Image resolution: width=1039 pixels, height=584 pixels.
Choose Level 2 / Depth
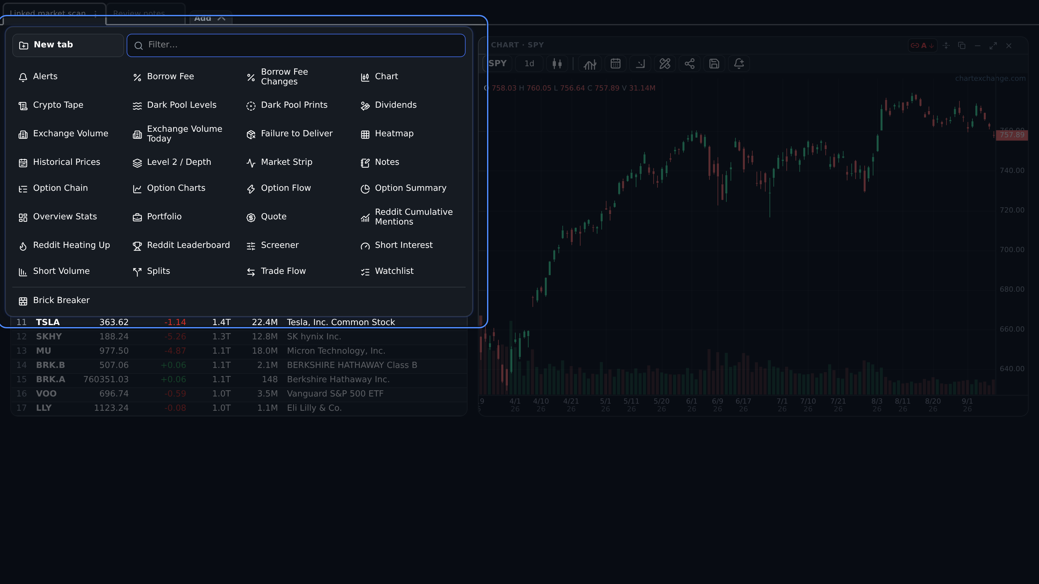pyautogui.click(x=172, y=163)
